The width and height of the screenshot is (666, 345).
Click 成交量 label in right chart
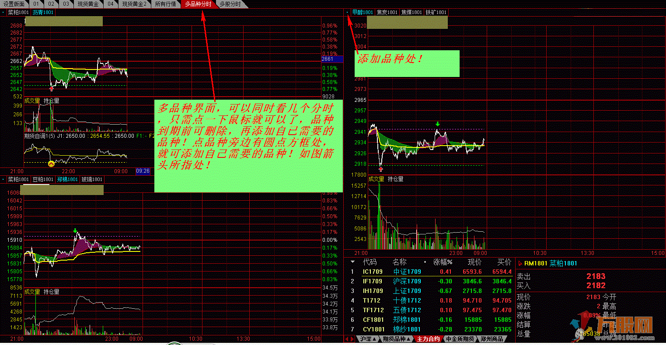(x=376, y=179)
